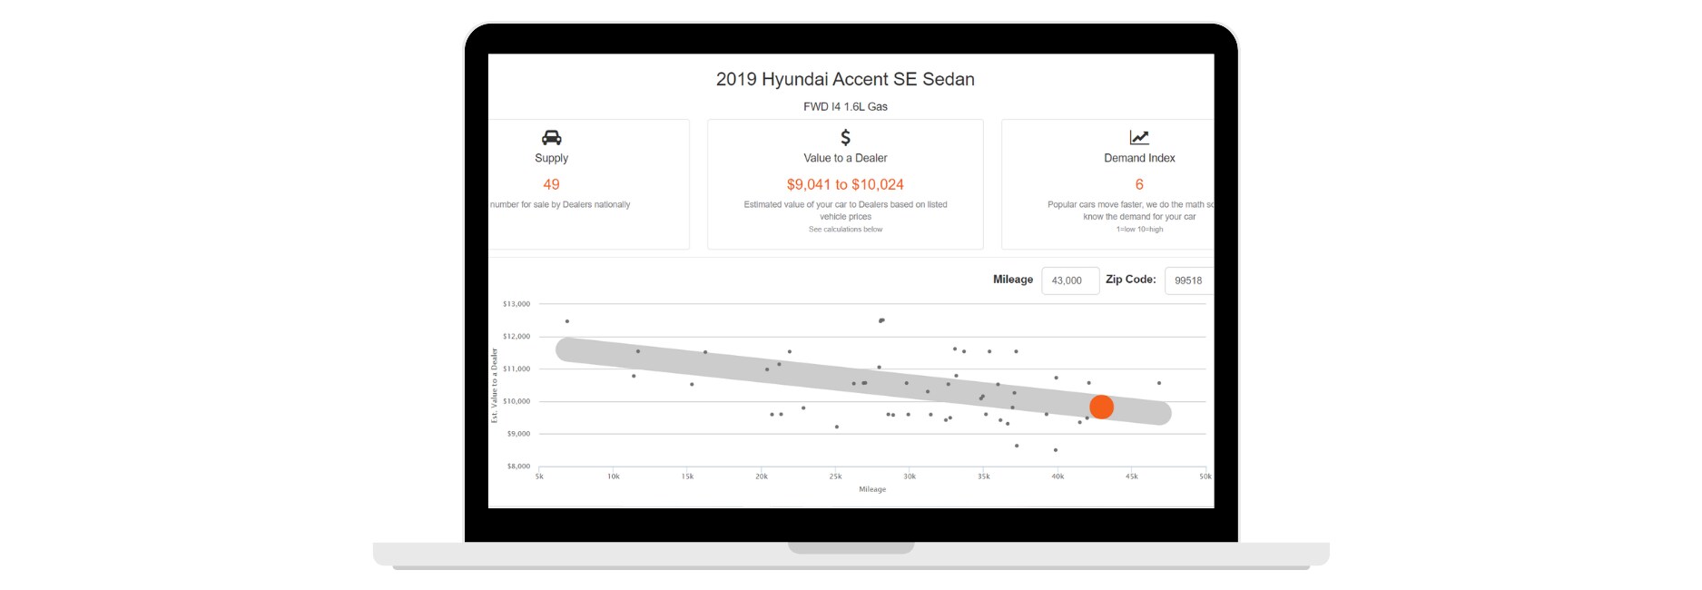The height and width of the screenshot is (590, 1702).
Task: Click the dollar sign icon
Action: click(x=845, y=137)
